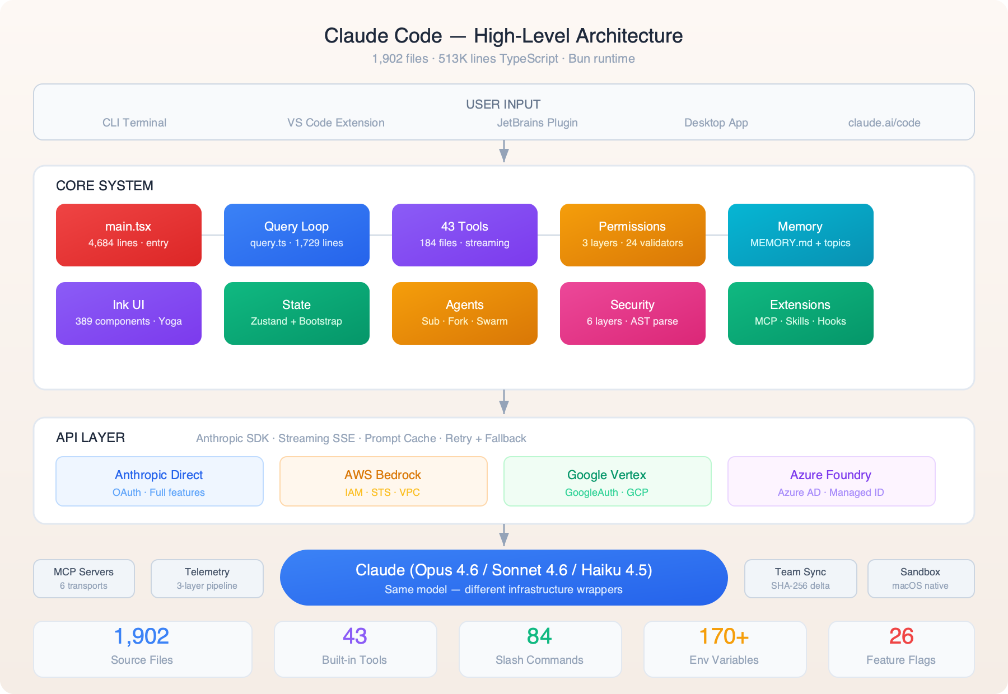Select the State Zustand tile
1008x694 pixels.
click(x=296, y=313)
